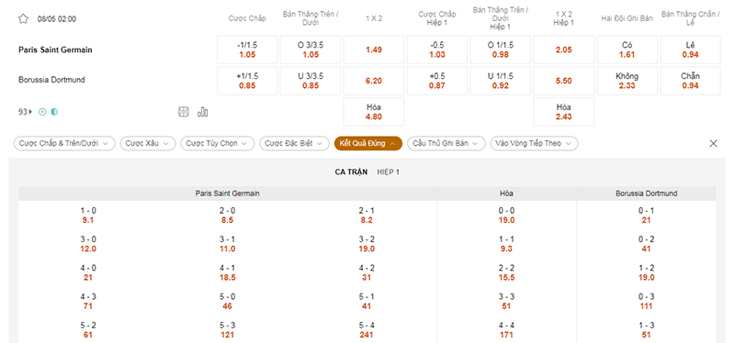Add match to favorites with star icon
Image resolution: width=735 pixels, height=343 pixels.
coord(24,19)
